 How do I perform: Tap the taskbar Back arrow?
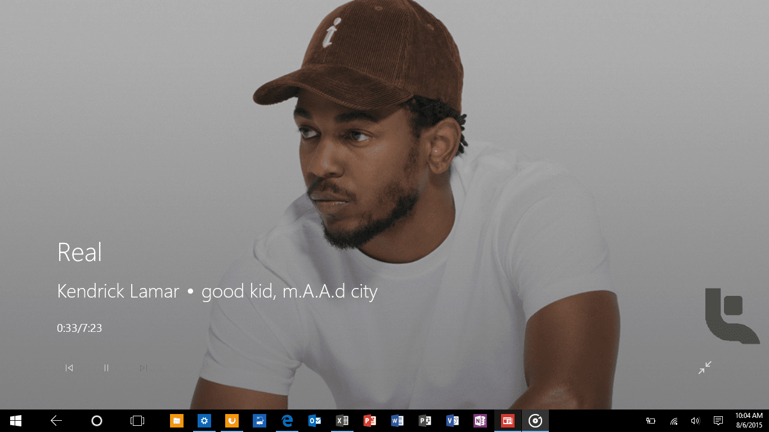coord(56,421)
